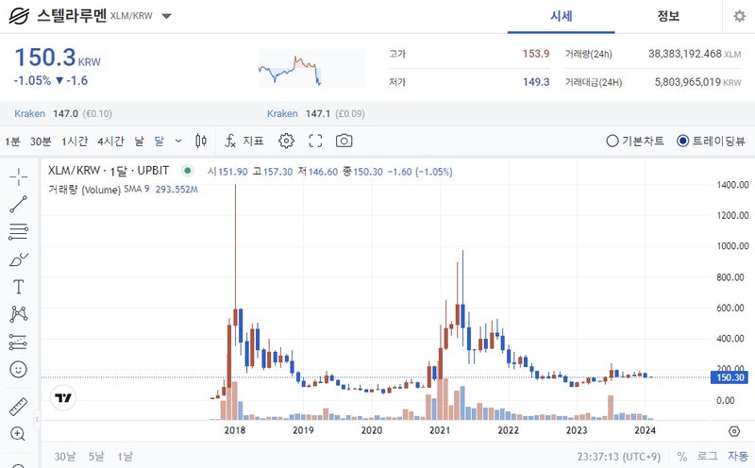Select the XABCD pattern tool
Viewport: 755px width, 468px height.
point(18,314)
